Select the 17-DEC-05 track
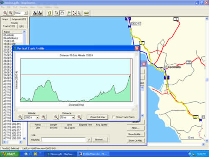Viewport: 209px width, 157px height. click(9, 41)
